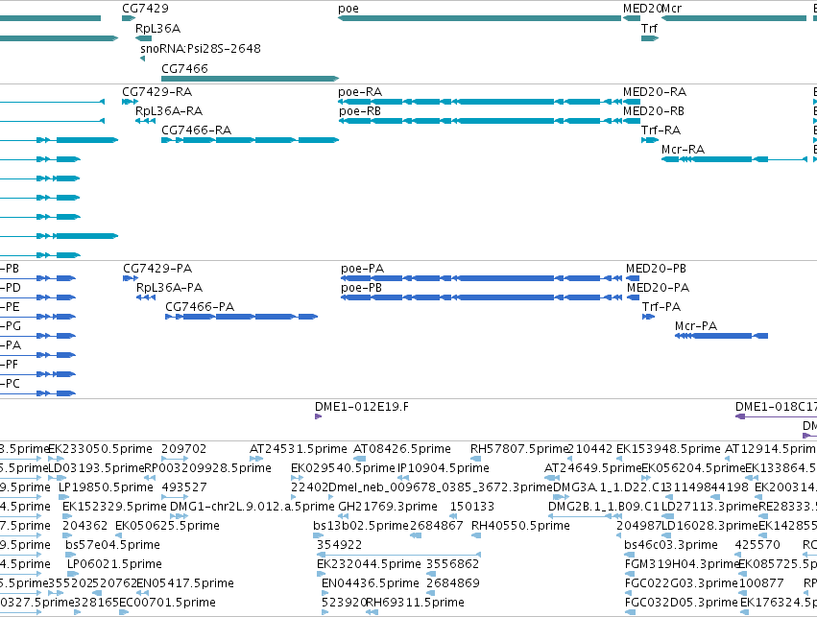Select EN04436.5prime EST label

coord(371,583)
